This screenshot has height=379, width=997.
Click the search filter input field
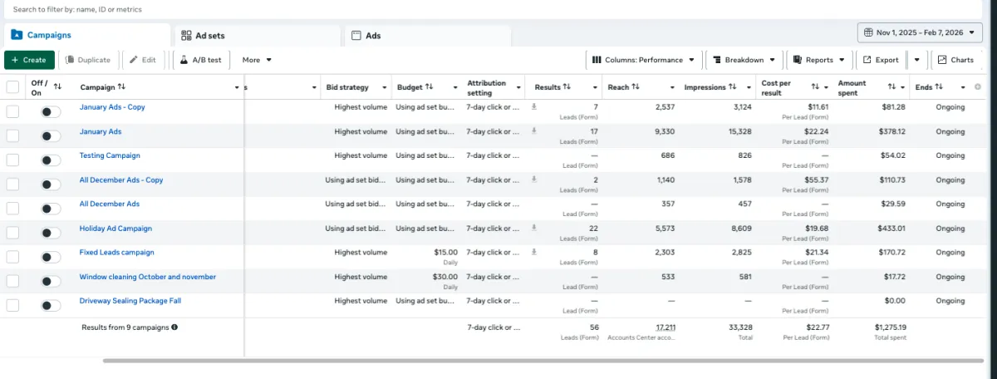click(x=249, y=9)
